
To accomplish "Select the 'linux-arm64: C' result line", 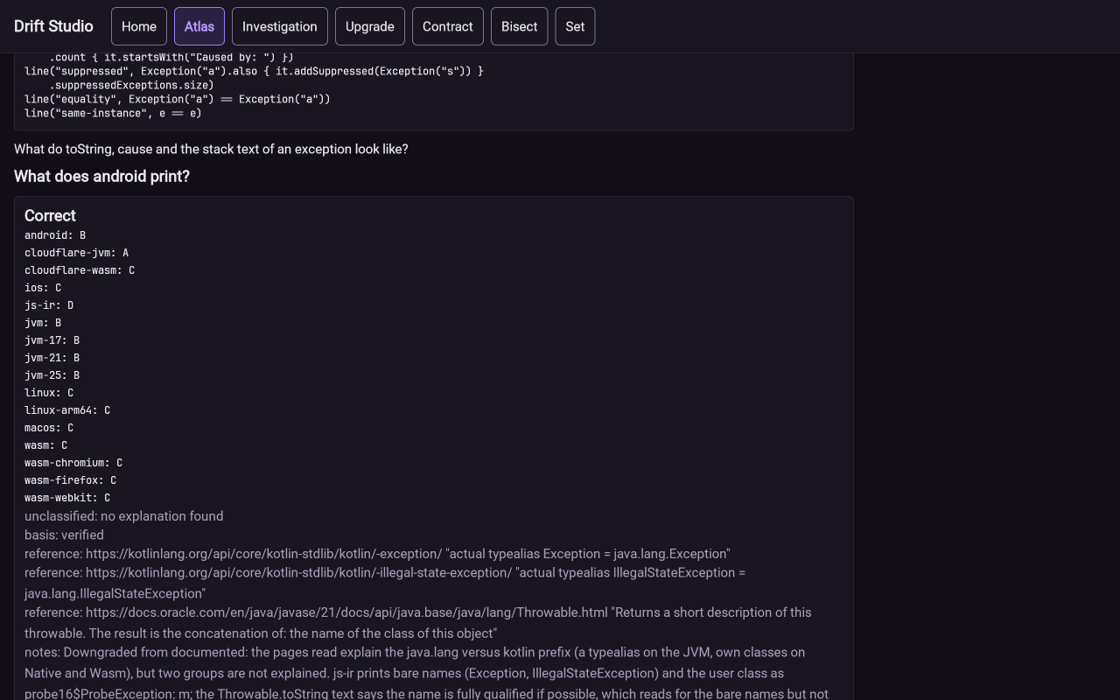I will click(x=67, y=410).
